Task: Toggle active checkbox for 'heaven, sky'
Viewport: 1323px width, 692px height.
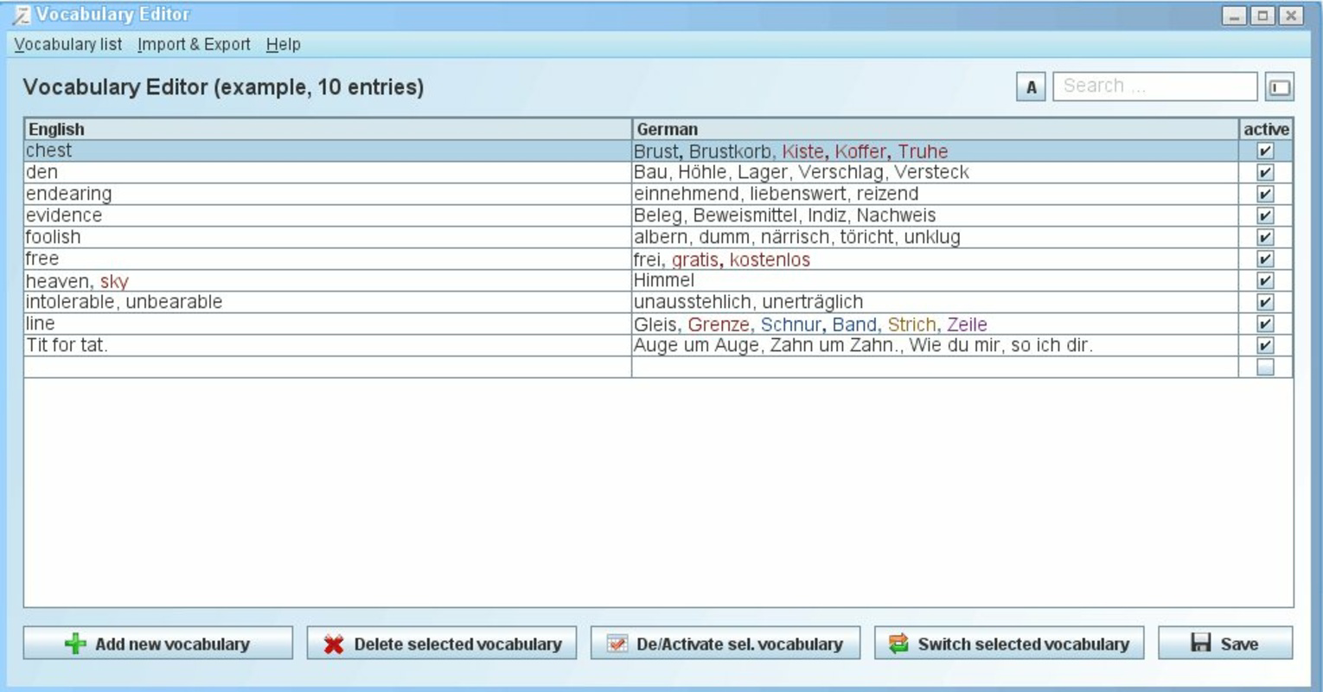Action: pos(1265,280)
